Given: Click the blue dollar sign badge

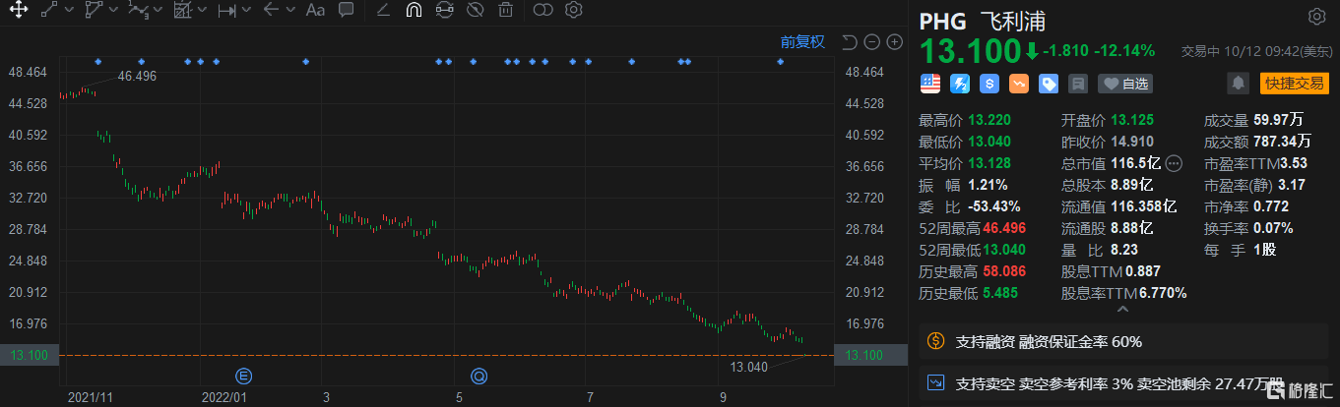Looking at the screenshot, I should click(x=989, y=84).
